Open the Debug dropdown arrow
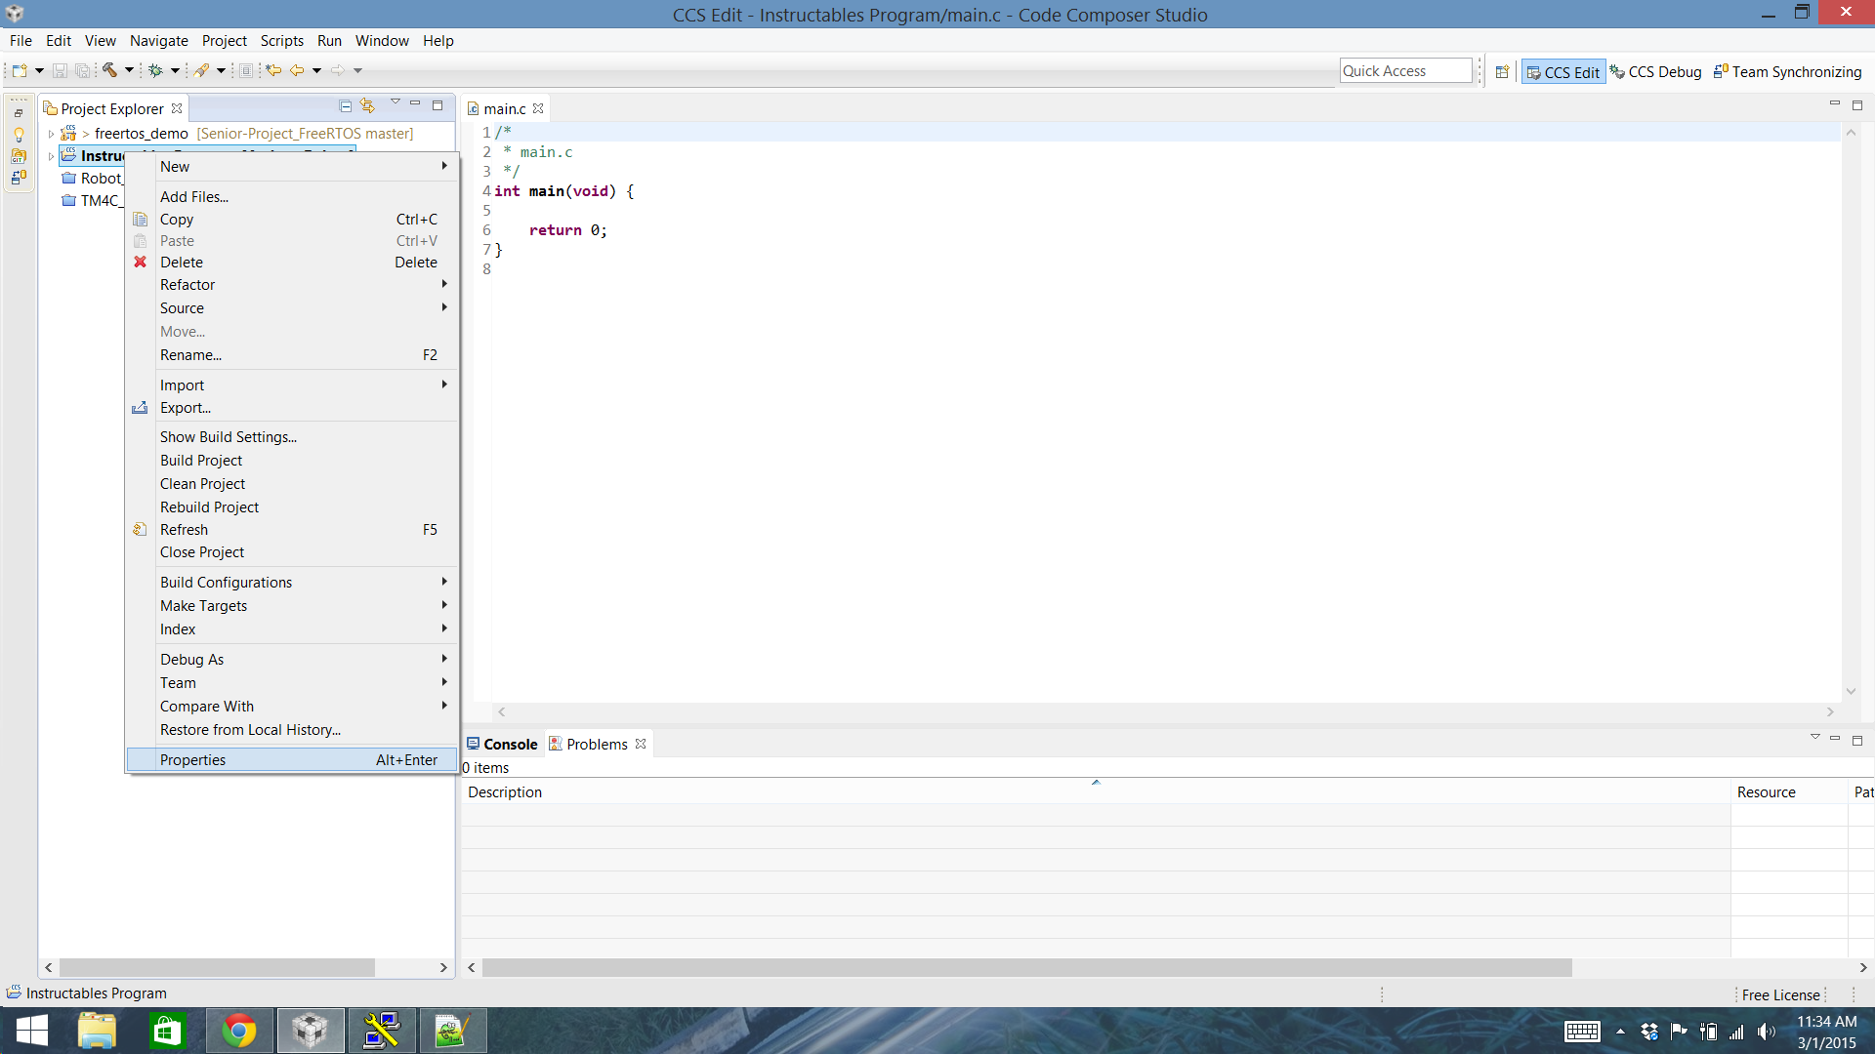Viewport: 1875px width, 1054px height. pyautogui.click(x=175, y=70)
